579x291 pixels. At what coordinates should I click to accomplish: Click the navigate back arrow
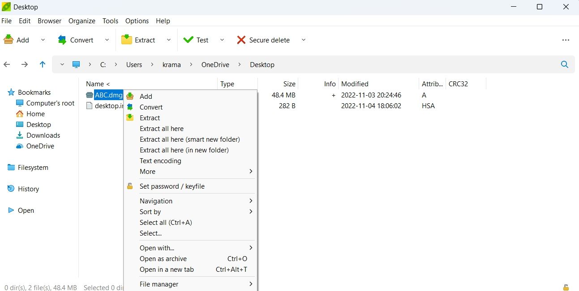pyautogui.click(x=7, y=64)
